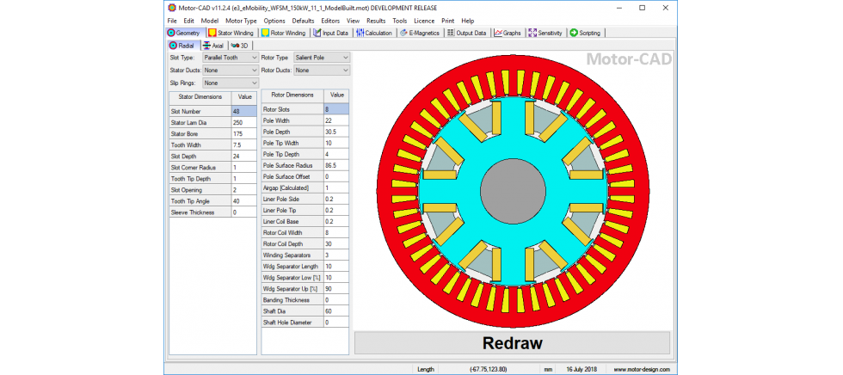843x375 pixels.
Task: Select the Radial view sub-tab
Action: (184, 46)
